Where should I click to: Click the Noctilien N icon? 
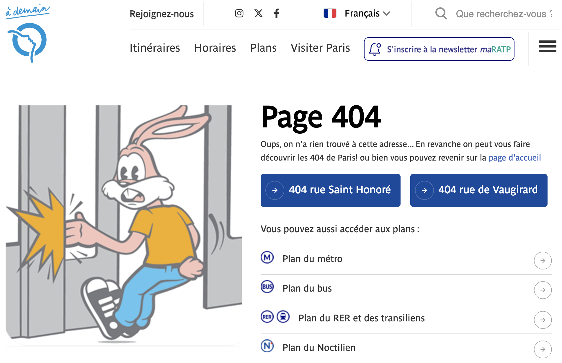pyautogui.click(x=267, y=346)
